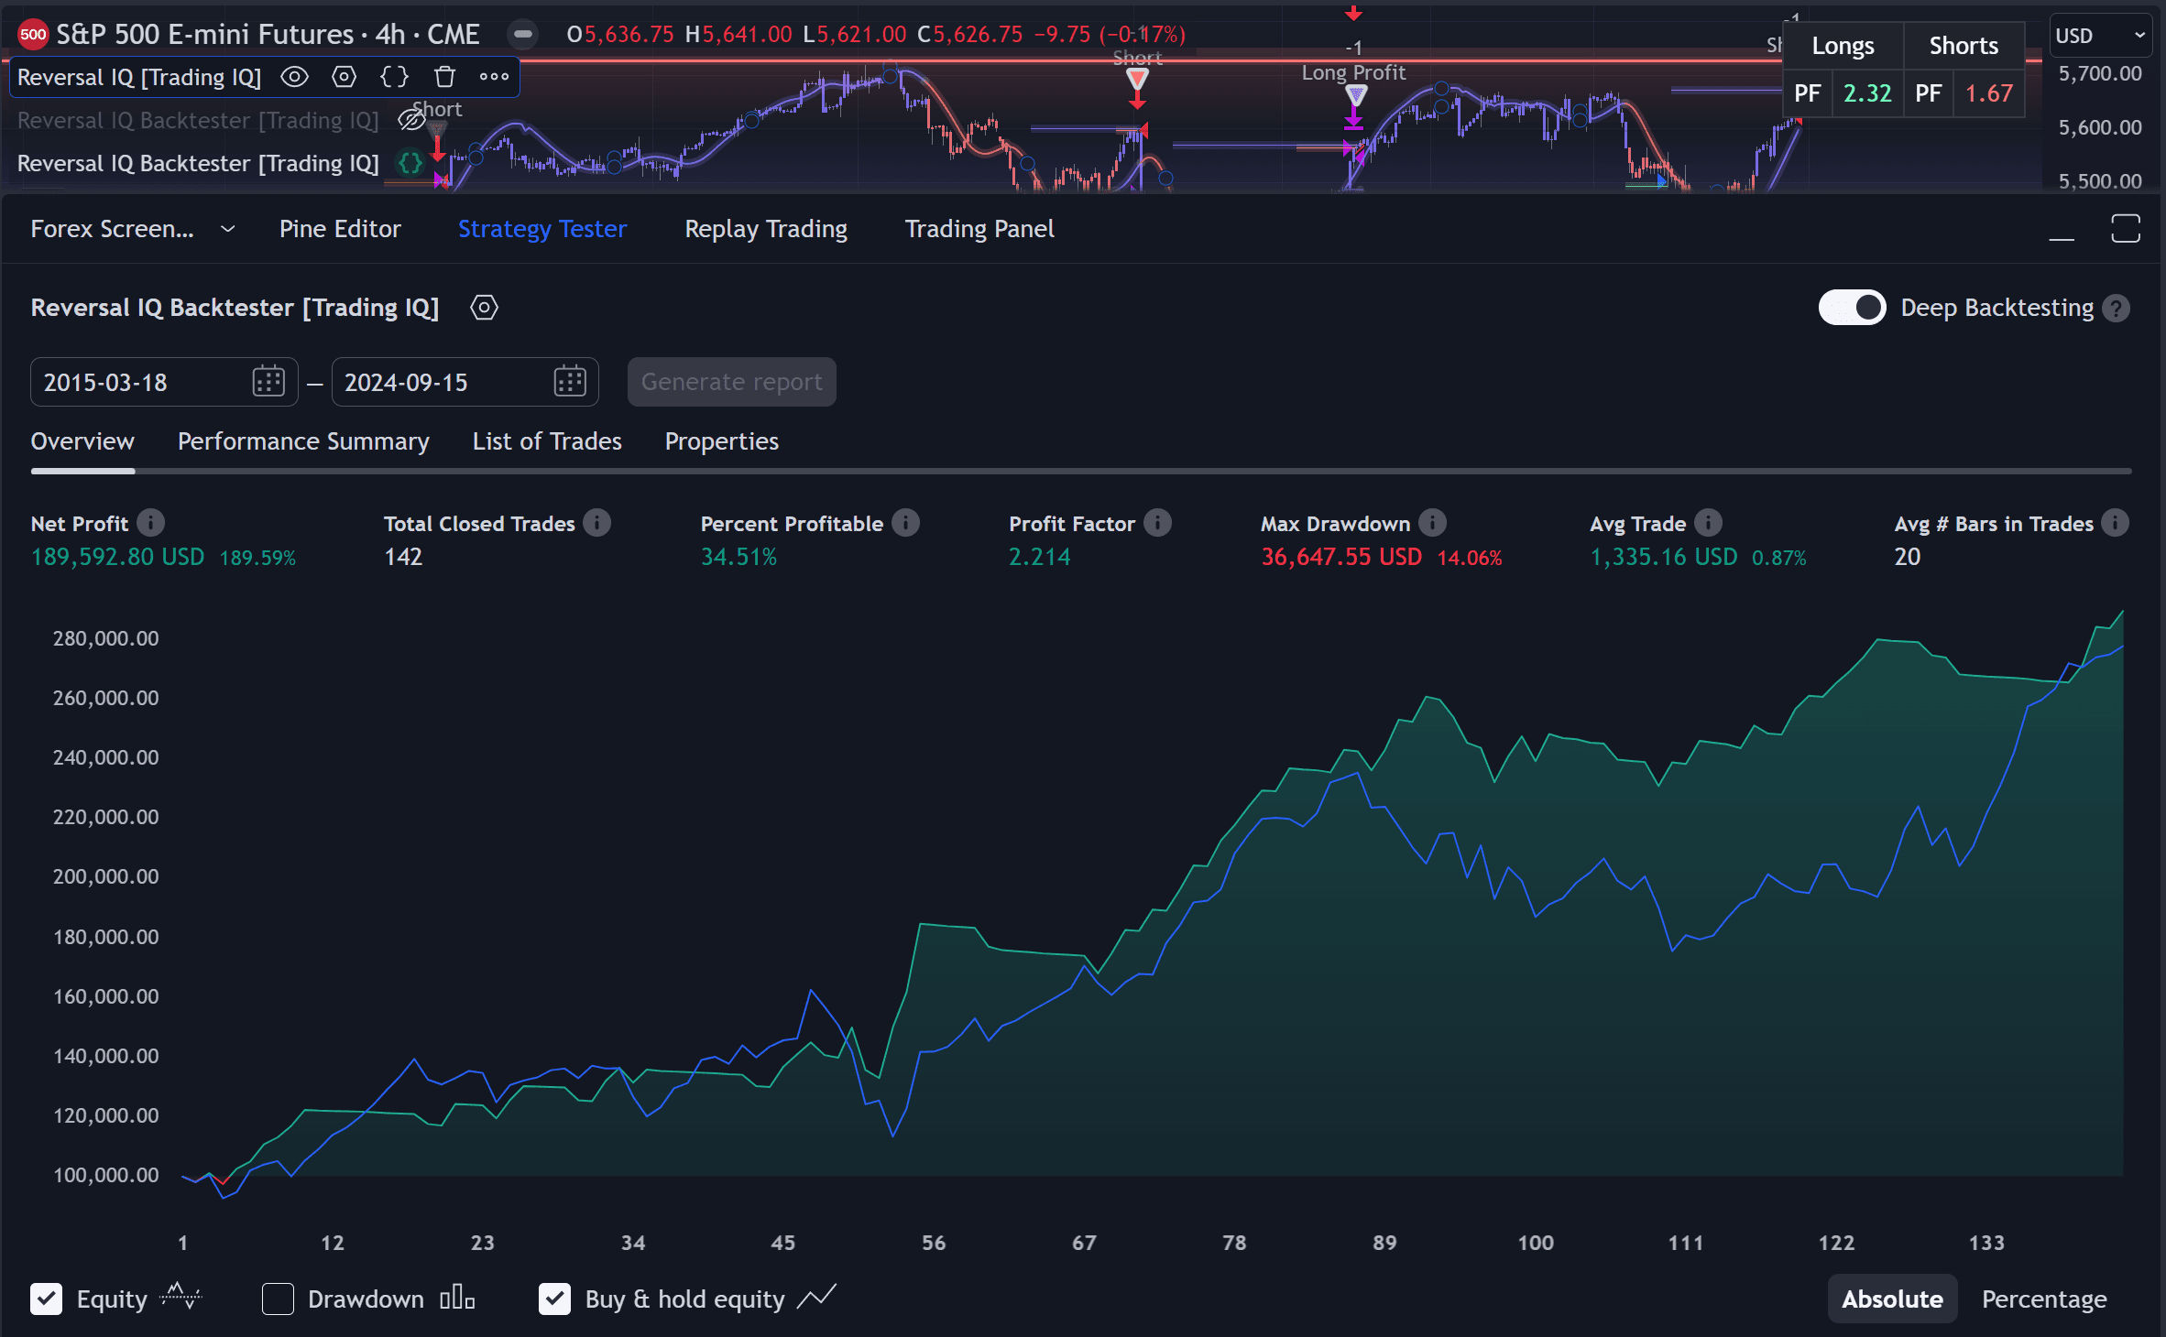Click the profit factor value 2.214
Viewport: 2166px width, 1337px height.
pos(1039,557)
